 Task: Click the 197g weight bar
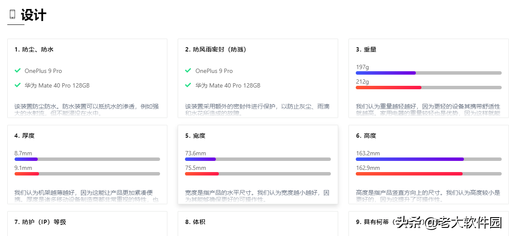(385, 73)
